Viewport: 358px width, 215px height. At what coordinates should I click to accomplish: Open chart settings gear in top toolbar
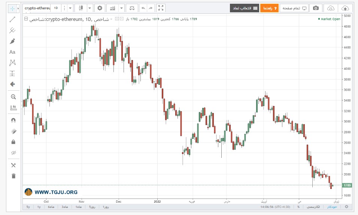[100, 8]
